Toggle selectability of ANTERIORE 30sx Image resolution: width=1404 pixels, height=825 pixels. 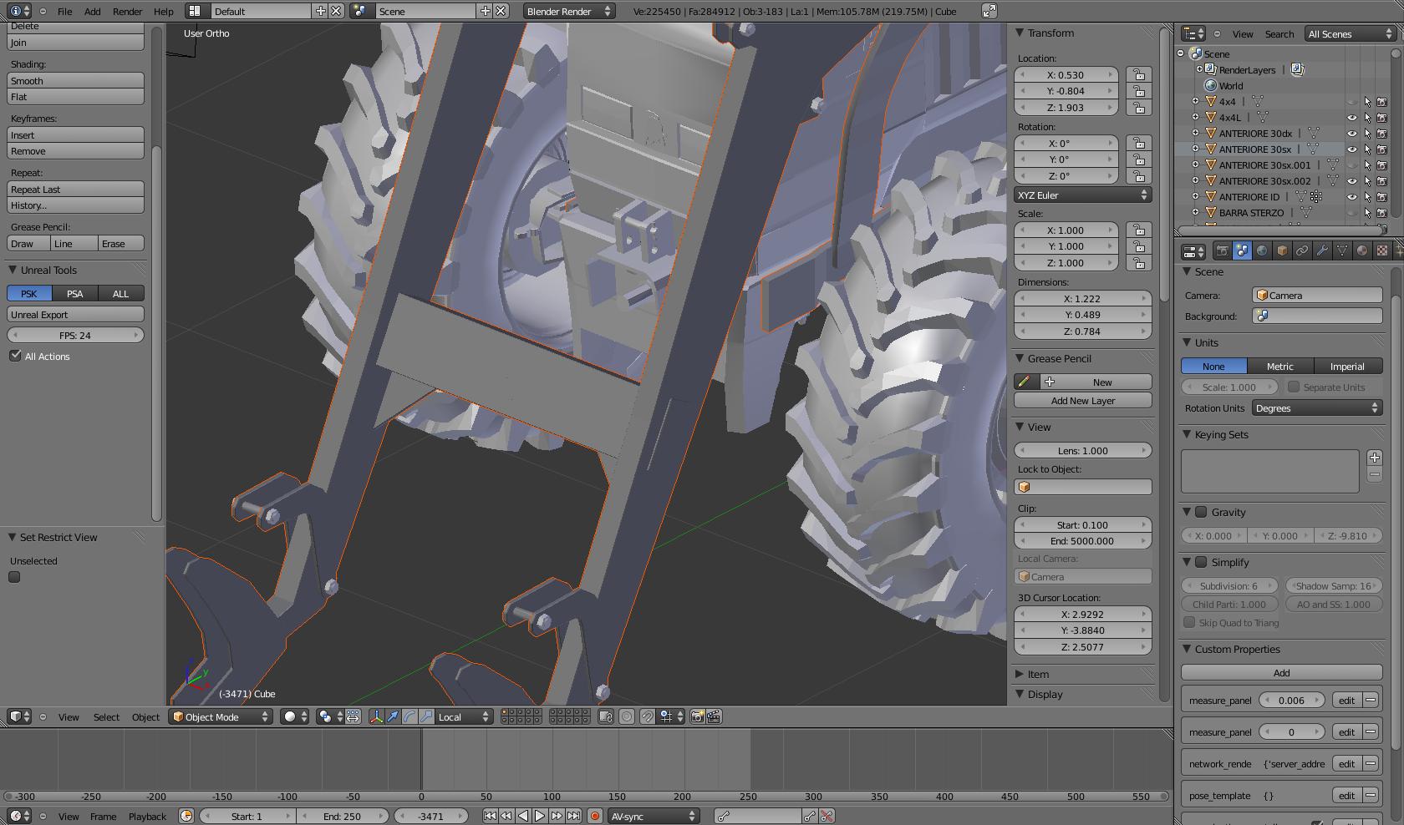[1367, 149]
